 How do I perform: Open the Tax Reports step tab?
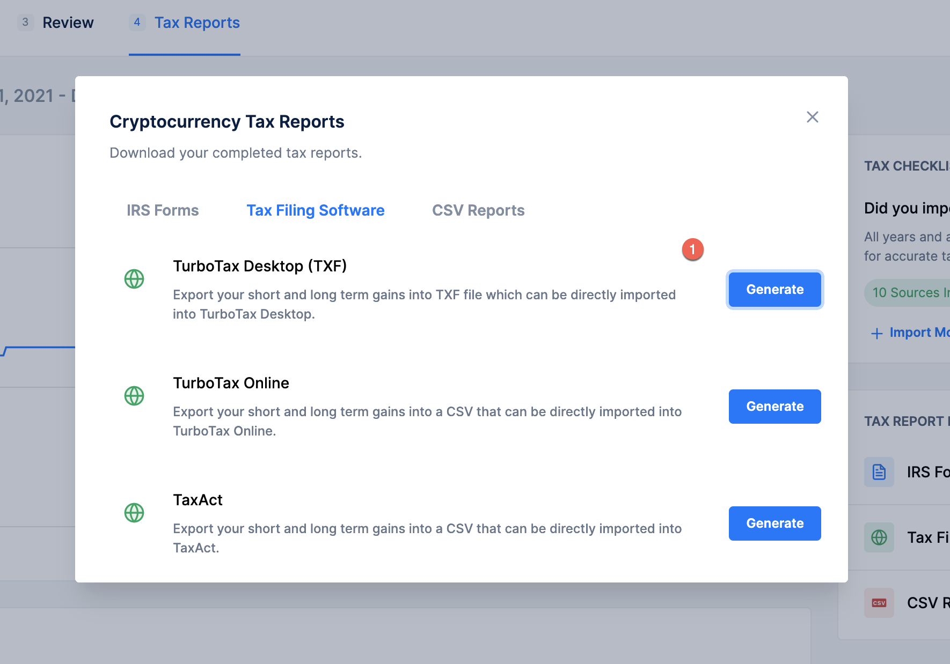click(196, 23)
